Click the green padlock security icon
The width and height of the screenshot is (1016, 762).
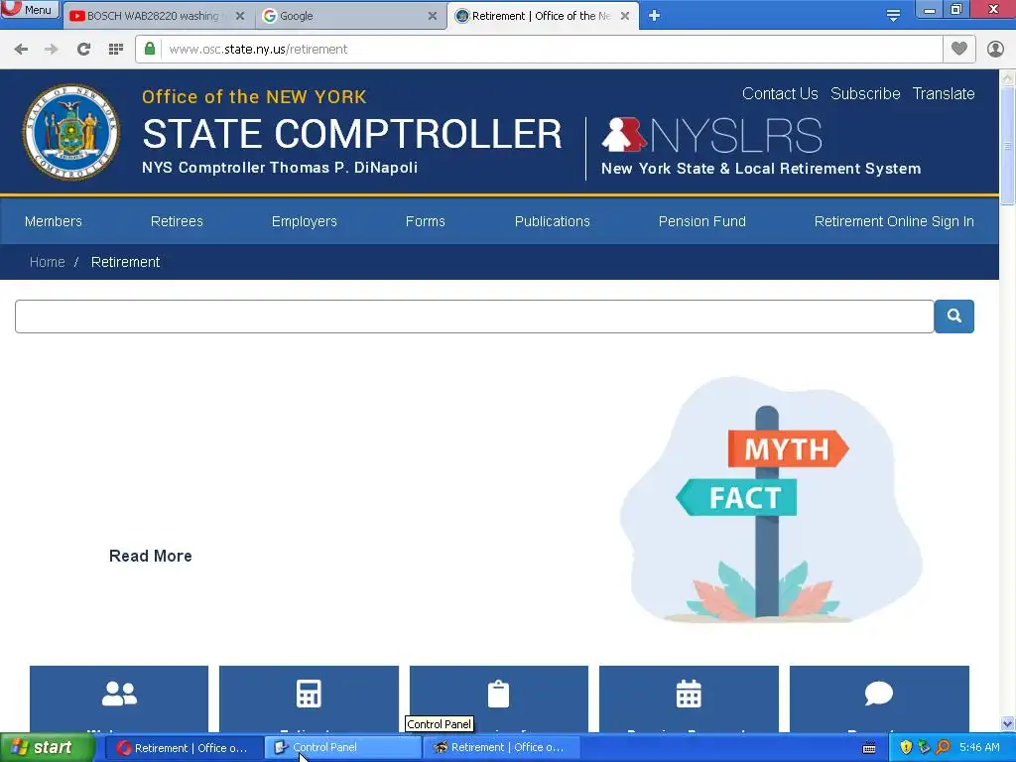[150, 50]
